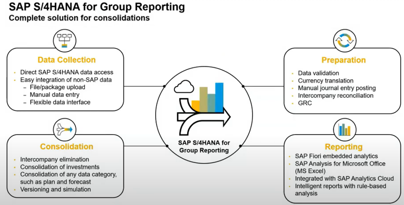The image size is (404, 205).
Task: Click the Data Collection hierarchy icon
Action: pyautogui.click(x=64, y=41)
